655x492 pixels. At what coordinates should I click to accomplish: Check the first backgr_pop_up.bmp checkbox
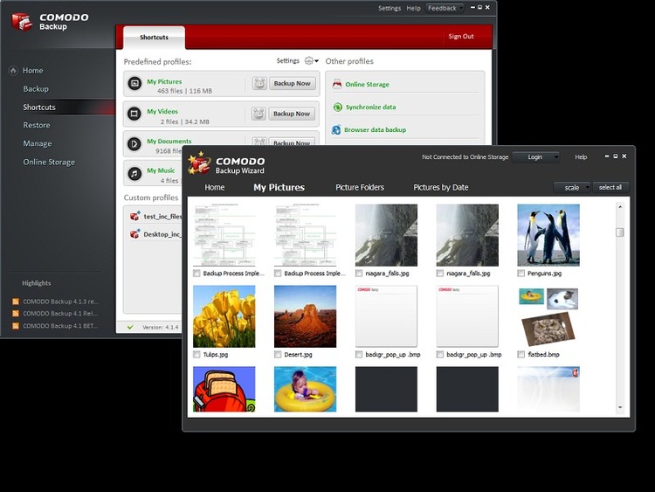359,354
